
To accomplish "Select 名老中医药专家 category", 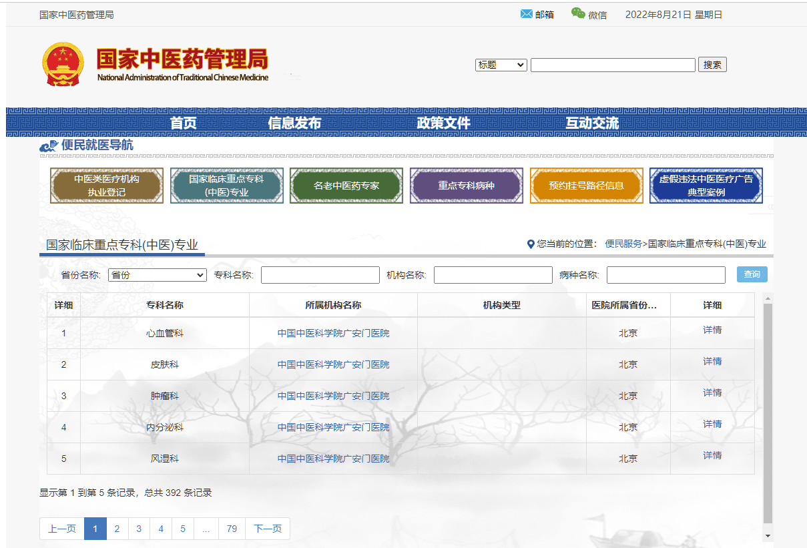I will click(x=346, y=186).
